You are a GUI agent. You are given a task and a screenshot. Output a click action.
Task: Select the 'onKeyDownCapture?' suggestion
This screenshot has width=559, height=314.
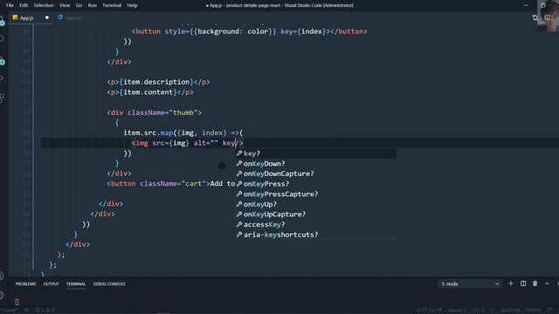(315, 174)
